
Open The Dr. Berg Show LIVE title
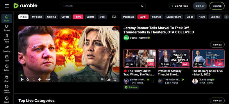pyautogui.click(x=207, y=73)
